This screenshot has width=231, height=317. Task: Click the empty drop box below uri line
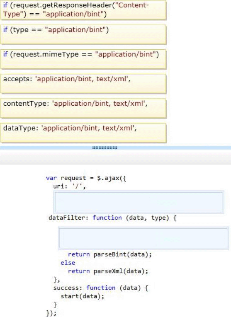point(139,202)
